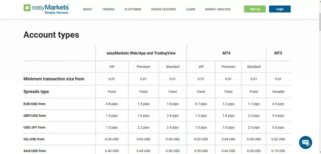The width and height of the screenshot is (321, 154).
Task: Click the easyMarkets logo
Action: click(x=46, y=9)
